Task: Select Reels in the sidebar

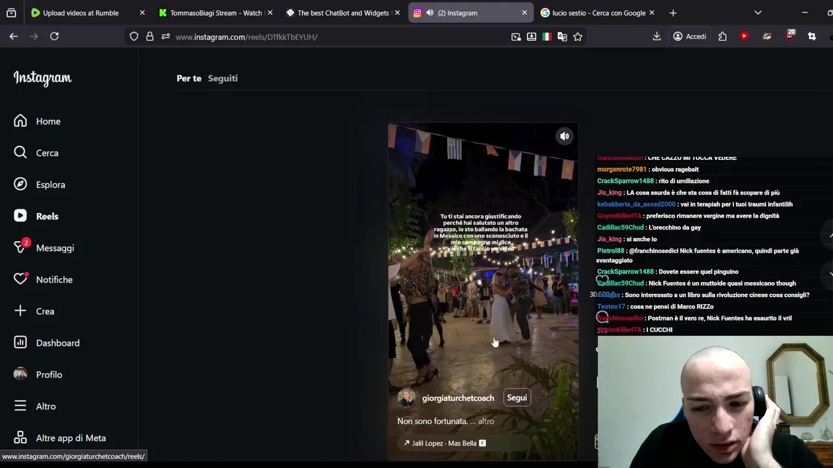Action: pos(47,216)
